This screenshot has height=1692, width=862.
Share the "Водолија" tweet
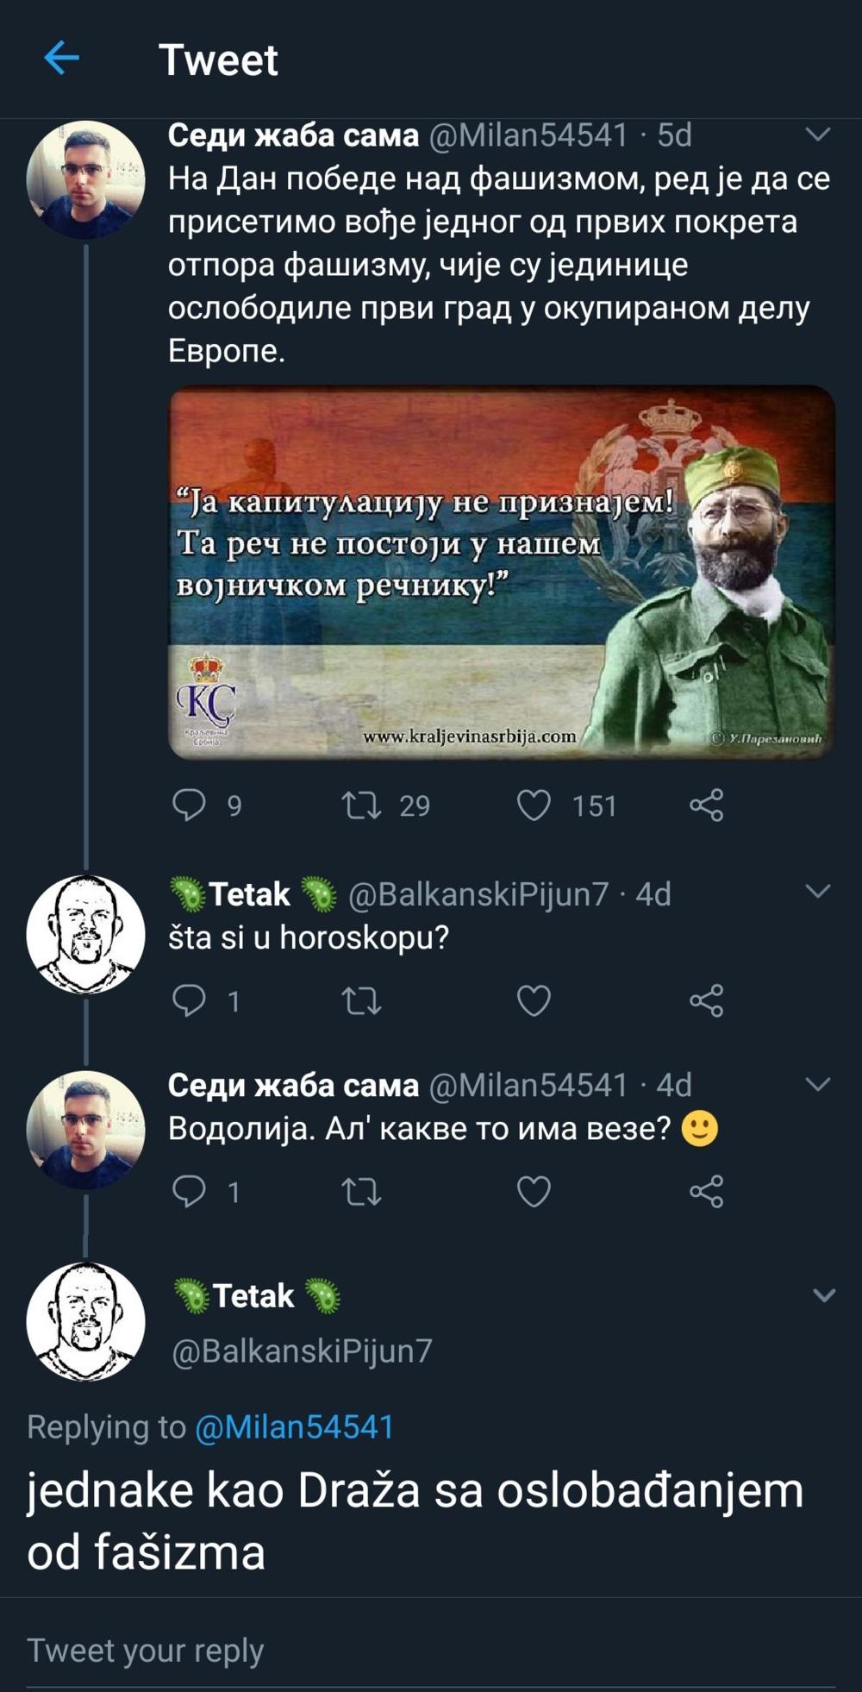click(706, 1191)
